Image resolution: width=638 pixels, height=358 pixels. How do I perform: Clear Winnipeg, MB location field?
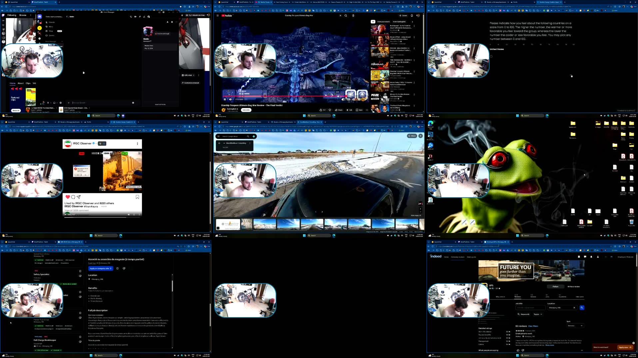click(574, 308)
